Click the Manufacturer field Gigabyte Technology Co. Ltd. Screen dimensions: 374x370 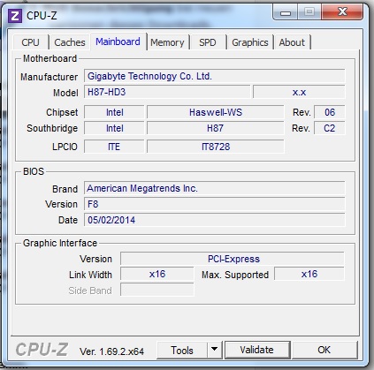(x=214, y=76)
